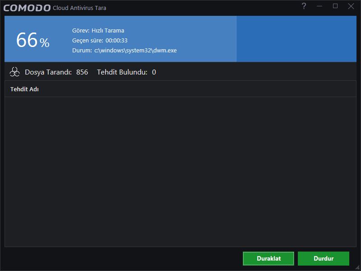This screenshot has height=271, width=361.
Task: Click the Cloud Antivirus Tara title
Action: pos(79,8)
